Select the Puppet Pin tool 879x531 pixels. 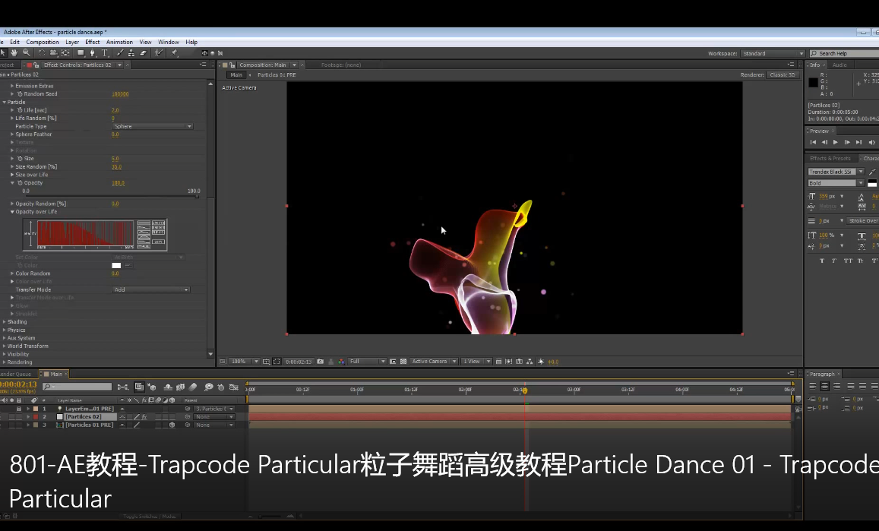[174, 52]
